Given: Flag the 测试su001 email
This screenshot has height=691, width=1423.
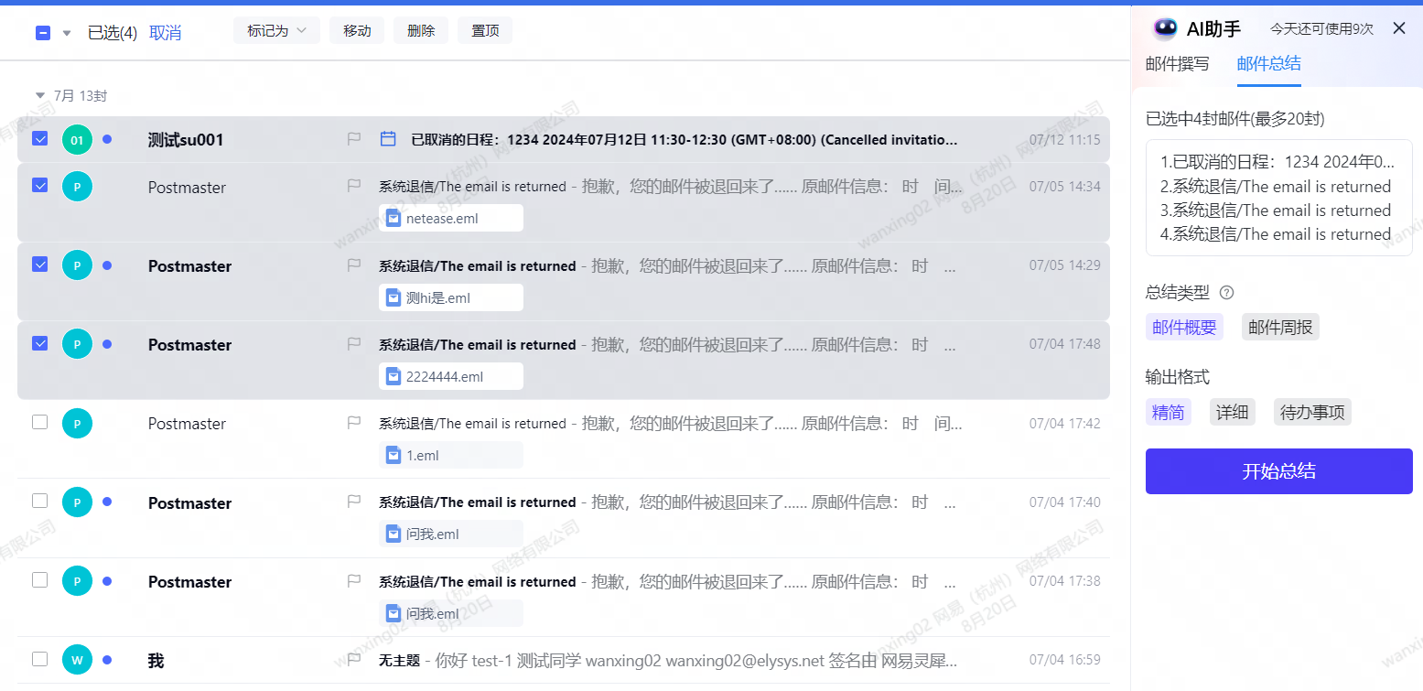Looking at the screenshot, I should click(354, 139).
